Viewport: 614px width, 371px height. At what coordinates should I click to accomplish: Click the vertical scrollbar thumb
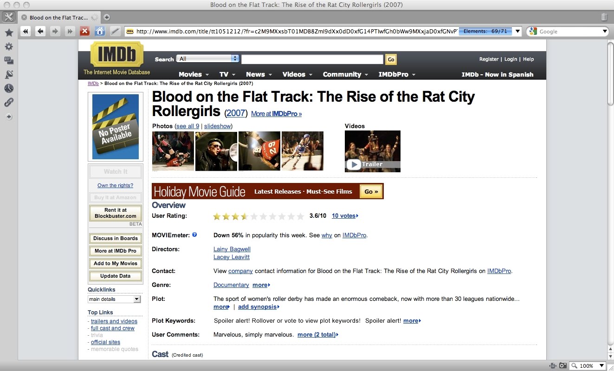(610, 74)
